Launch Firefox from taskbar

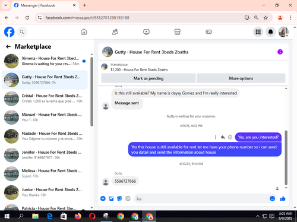coord(78,216)
